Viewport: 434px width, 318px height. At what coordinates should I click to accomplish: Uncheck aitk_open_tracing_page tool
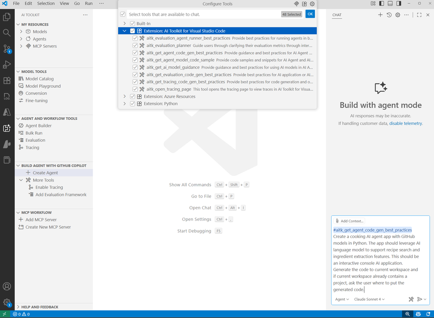135,89
